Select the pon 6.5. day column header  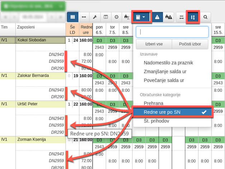click(x=99, y=30)
